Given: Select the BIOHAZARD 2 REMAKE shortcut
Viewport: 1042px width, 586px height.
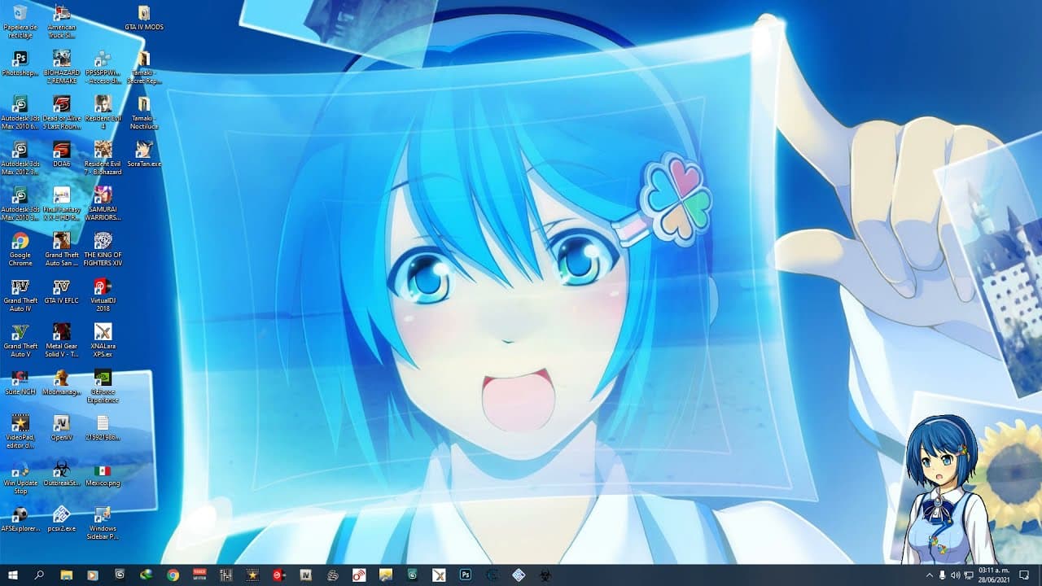Looking at the screenshot, I should coord(62,68).
